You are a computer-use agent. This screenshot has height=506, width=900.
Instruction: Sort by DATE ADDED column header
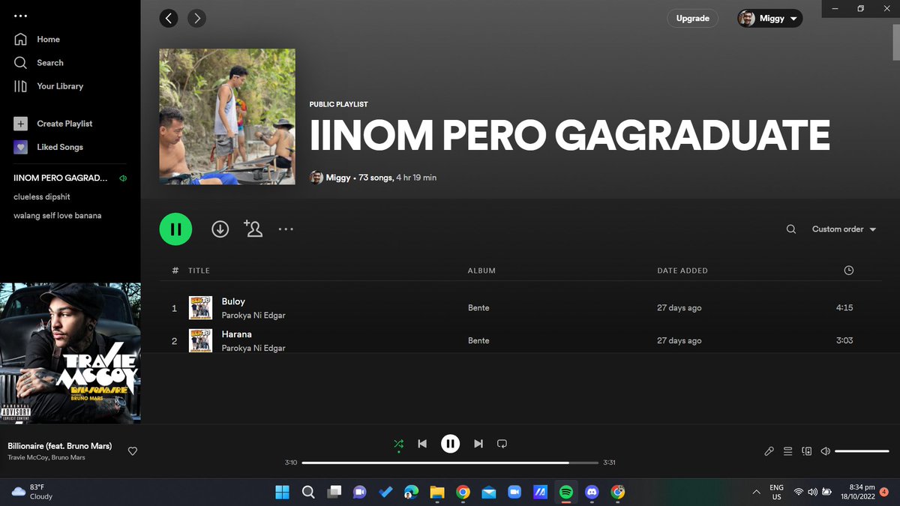pyautogui.click(x=682, y=271)
